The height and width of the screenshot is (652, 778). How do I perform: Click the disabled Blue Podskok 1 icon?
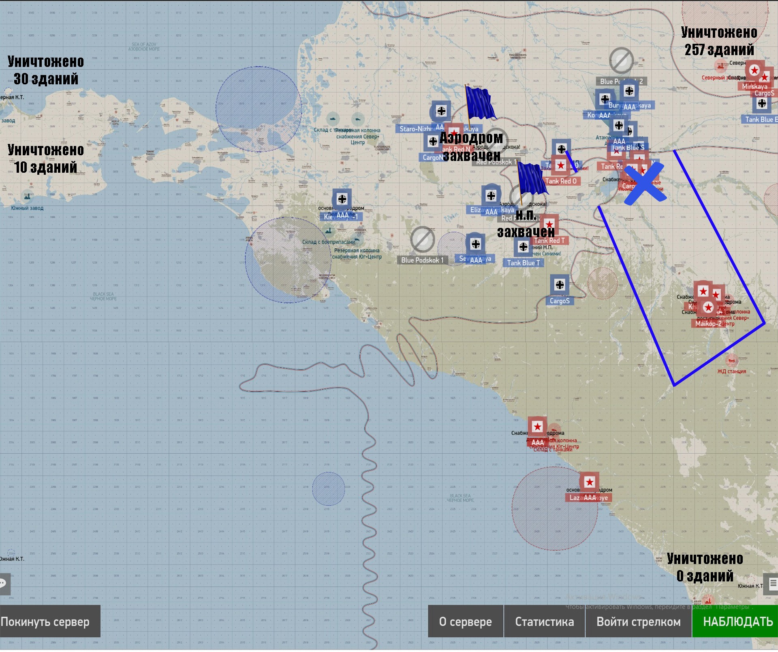click(x=423, y=240)
